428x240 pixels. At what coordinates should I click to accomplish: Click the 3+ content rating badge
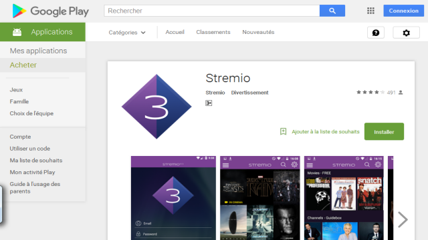coord(209,103)
